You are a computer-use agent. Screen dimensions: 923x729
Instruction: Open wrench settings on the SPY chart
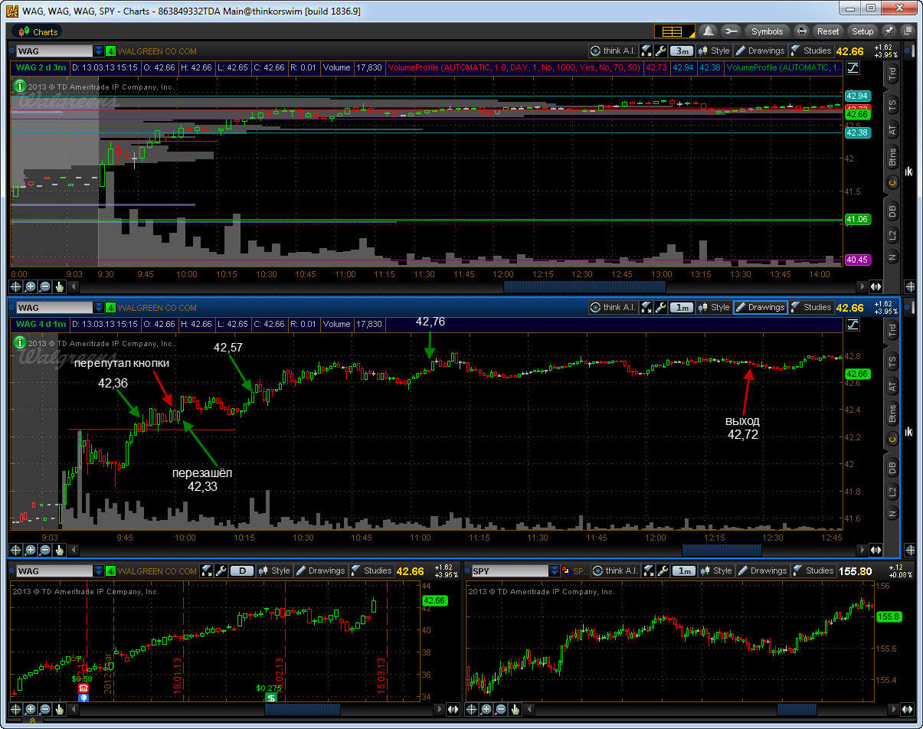tap(663, 570)
